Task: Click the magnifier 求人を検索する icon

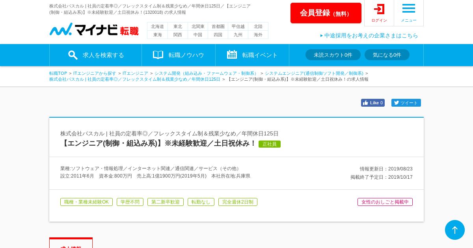Action: pyautogui.click(x=73, y=55)
